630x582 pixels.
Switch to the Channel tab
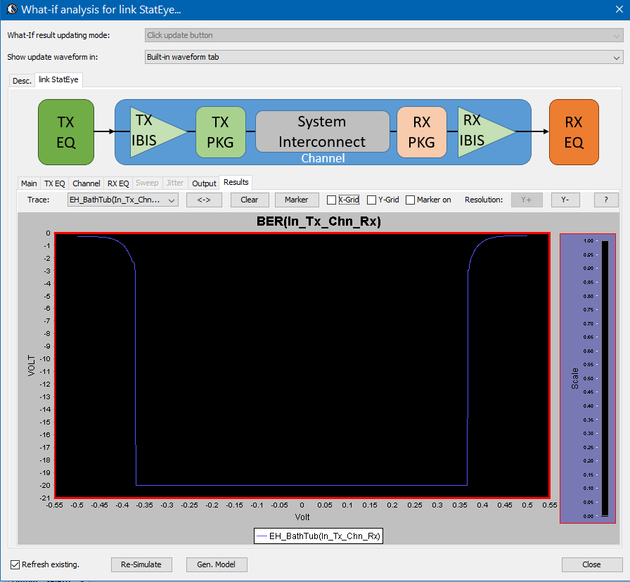point(86,183)
